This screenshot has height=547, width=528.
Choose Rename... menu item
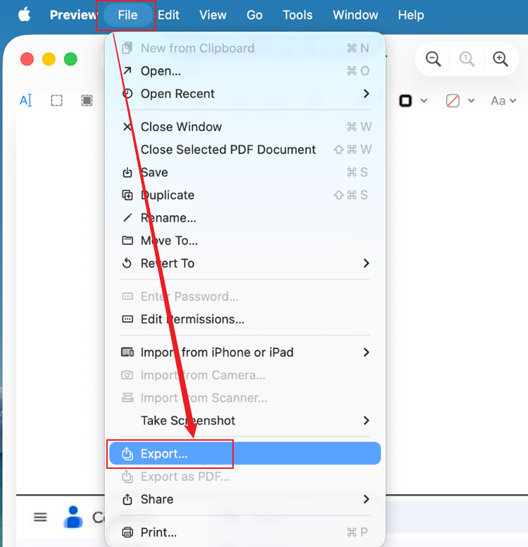[245, 218]
